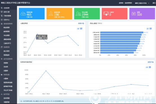Open 考勤预警 in the sidebar
The image size is (156, 104).
click(x=6, y=102)
